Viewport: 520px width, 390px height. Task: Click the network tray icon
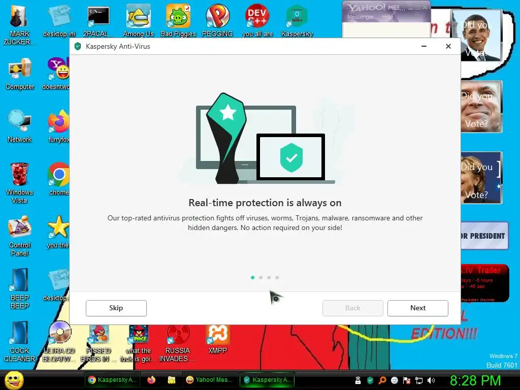[419, 380]
